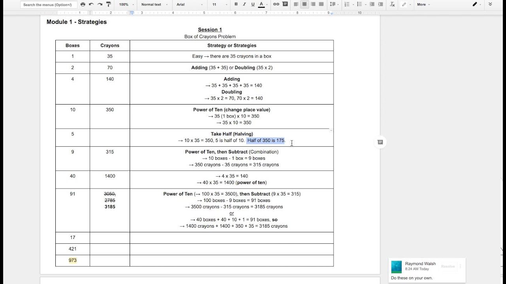506x284 pixels.
Task: Click the 'Crayons' column header
Action: coord(110,45)
